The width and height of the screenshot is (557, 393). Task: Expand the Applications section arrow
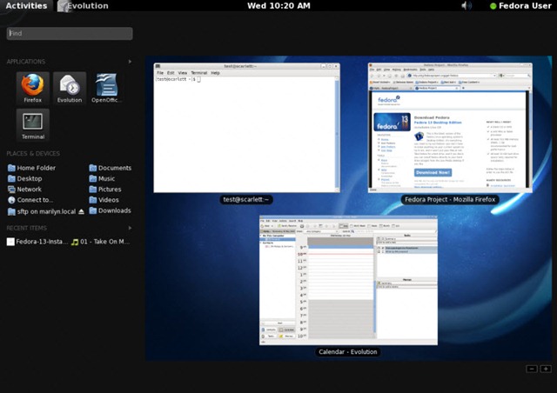point(131,62)
